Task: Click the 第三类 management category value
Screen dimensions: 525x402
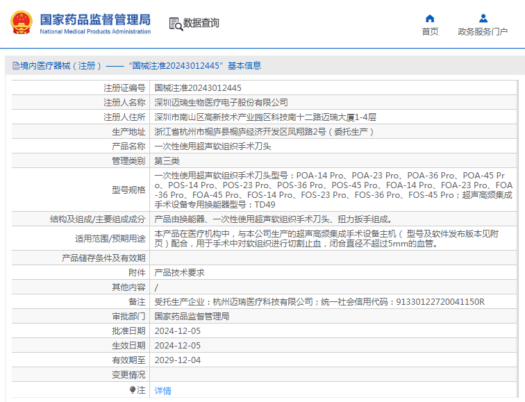Action: click(x=167, y=161)
